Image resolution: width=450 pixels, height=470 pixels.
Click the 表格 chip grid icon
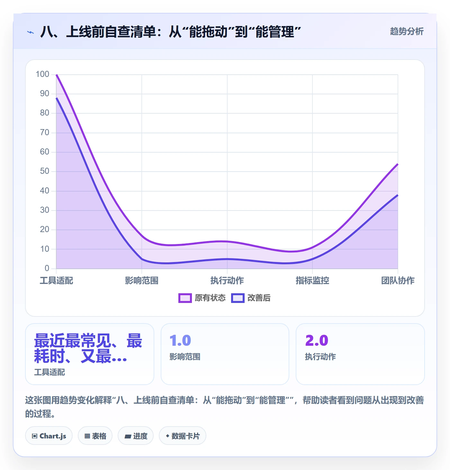[x=87, y=436]
